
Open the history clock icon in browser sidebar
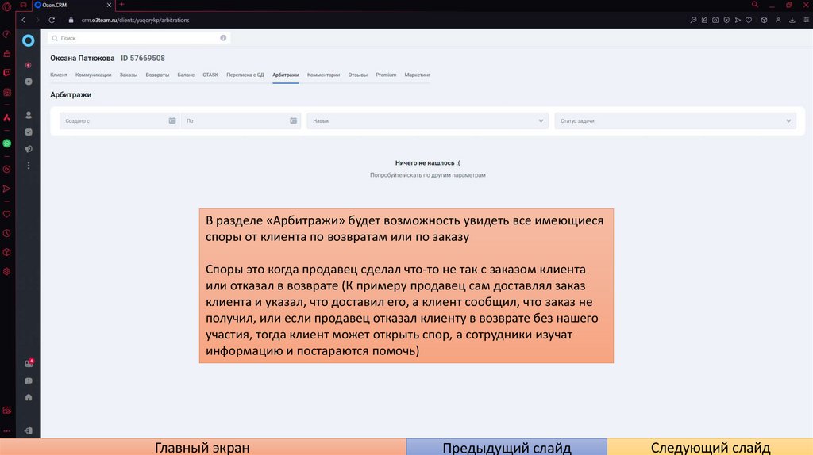click(x=6, y=234)
